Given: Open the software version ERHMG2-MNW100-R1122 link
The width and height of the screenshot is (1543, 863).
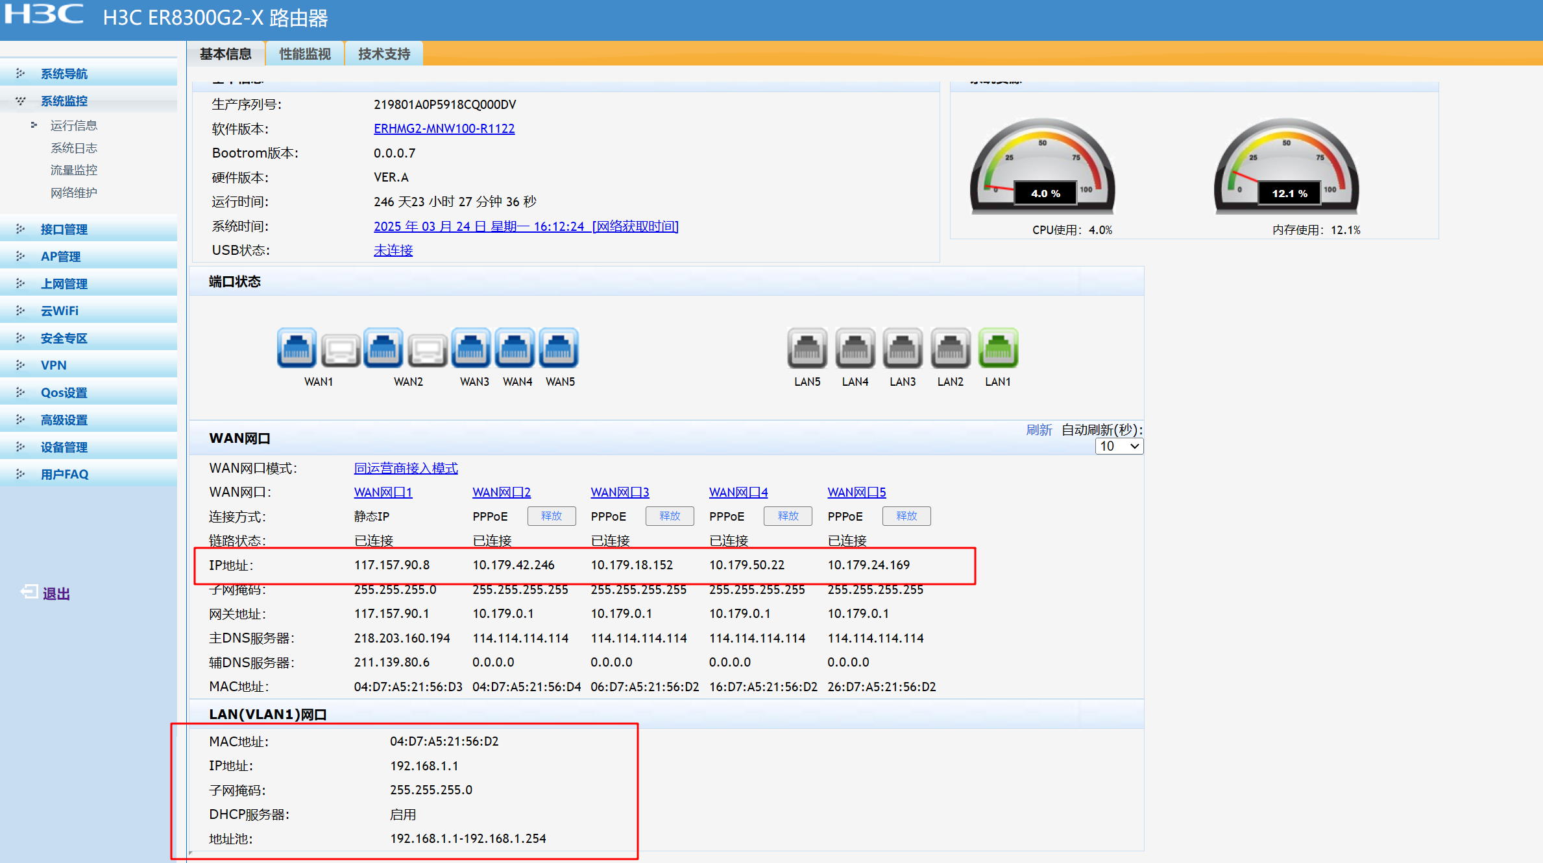Looking at the screenshot, I should (x=444, y=128).
